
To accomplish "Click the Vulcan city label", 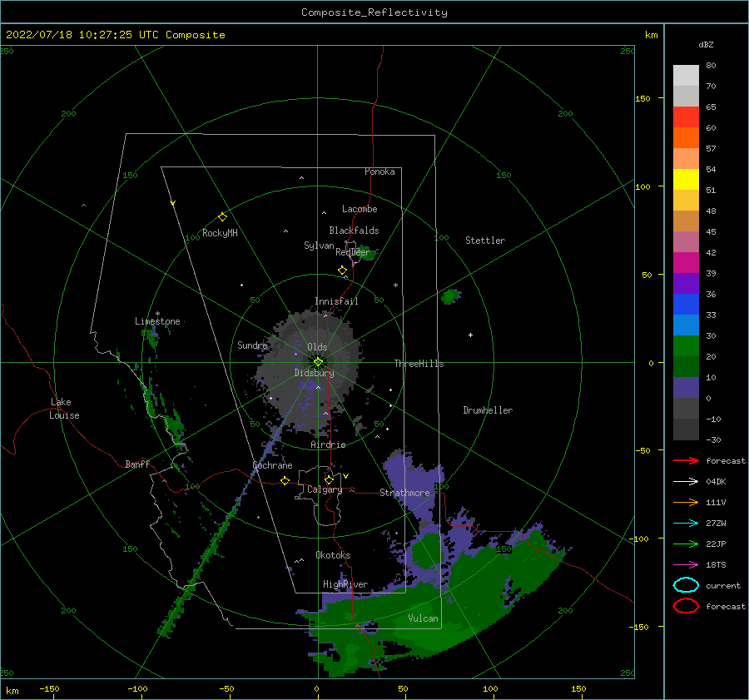I will coord(424,618).
